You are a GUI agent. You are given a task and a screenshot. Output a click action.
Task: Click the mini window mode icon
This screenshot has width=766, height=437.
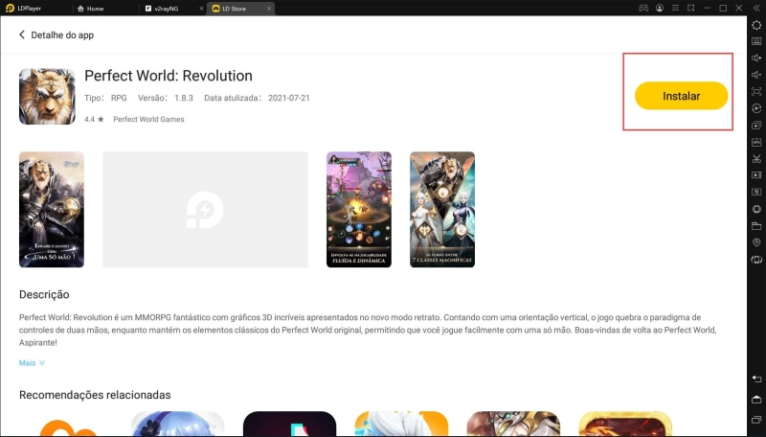pyautogui.click(x=690, y=9)
